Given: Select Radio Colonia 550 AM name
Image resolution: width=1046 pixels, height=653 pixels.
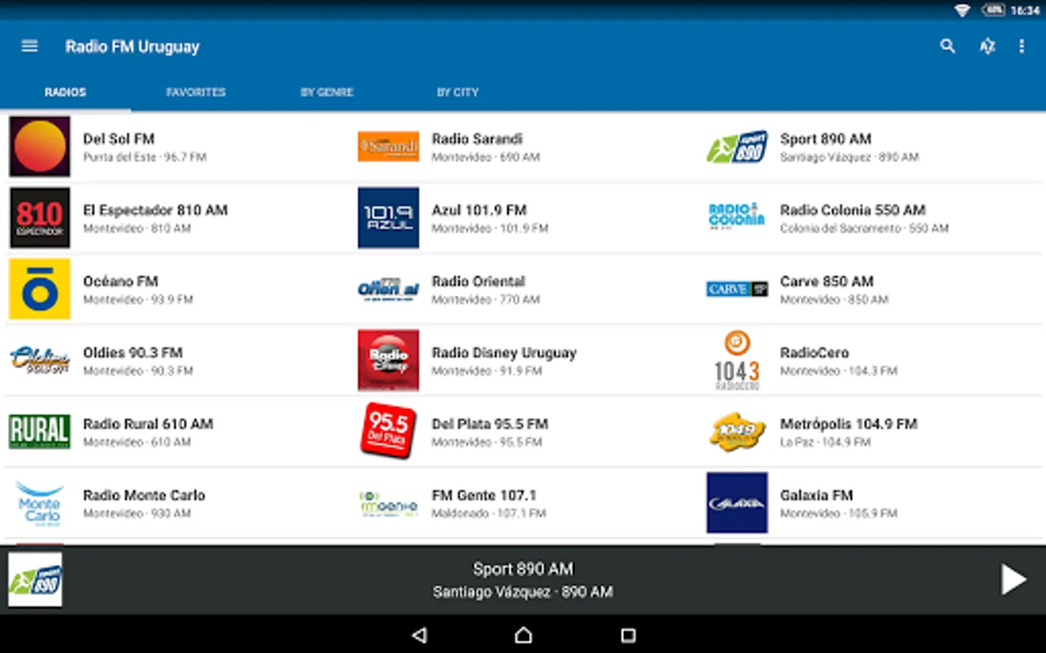Looking at the screenshot, I should pos(853,210).
